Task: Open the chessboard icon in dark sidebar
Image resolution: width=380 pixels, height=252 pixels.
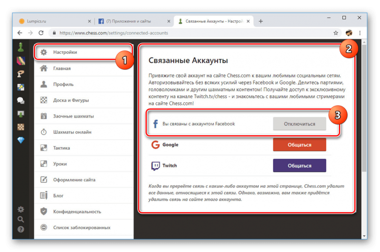Action: point(21,127)
